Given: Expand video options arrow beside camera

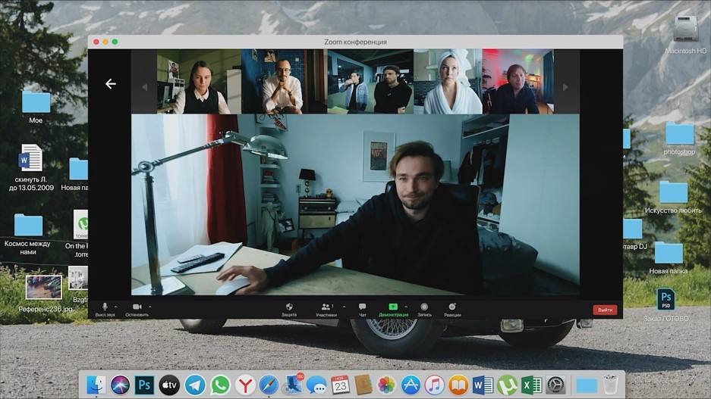Looking at the screenshot, I should coord(149,307).
